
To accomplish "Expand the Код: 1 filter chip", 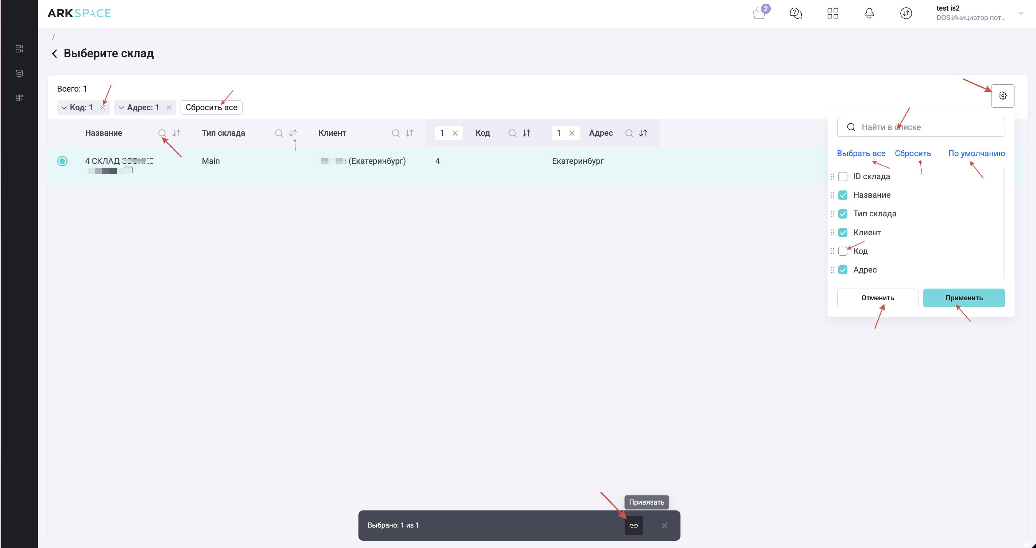I will [64, 107].
